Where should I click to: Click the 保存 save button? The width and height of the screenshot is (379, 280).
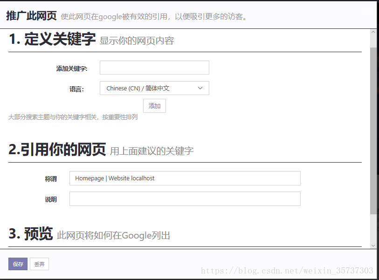[18, 264]
